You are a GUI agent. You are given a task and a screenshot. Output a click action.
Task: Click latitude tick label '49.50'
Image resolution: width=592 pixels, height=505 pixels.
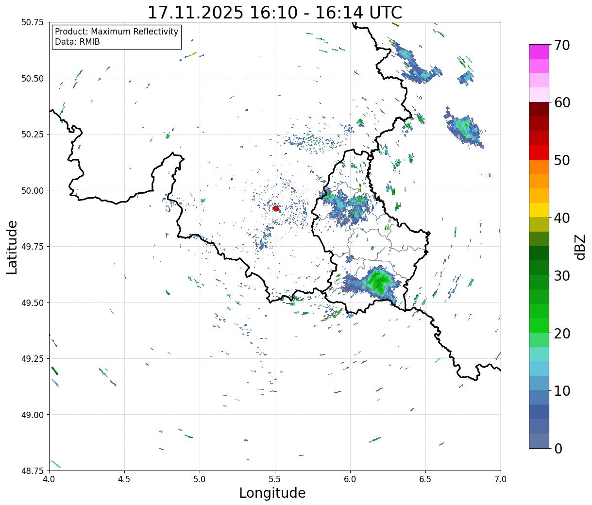click(x=33, y=303)
